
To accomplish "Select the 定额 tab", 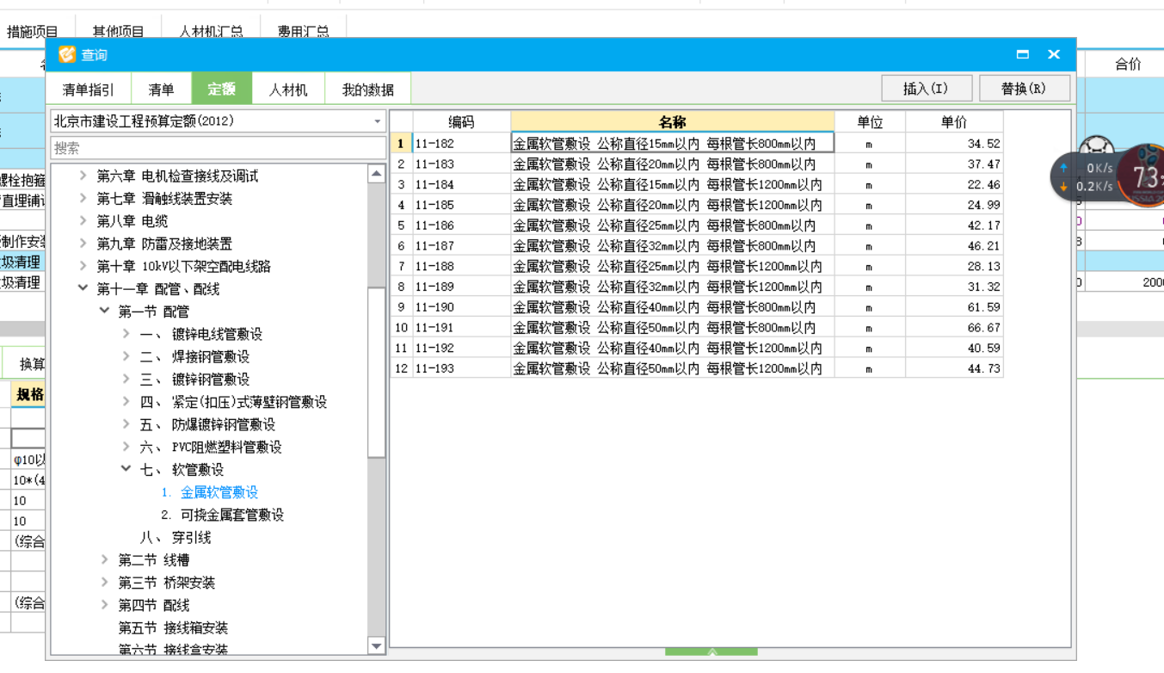I will pyautogui.click(x=221, y=90).
